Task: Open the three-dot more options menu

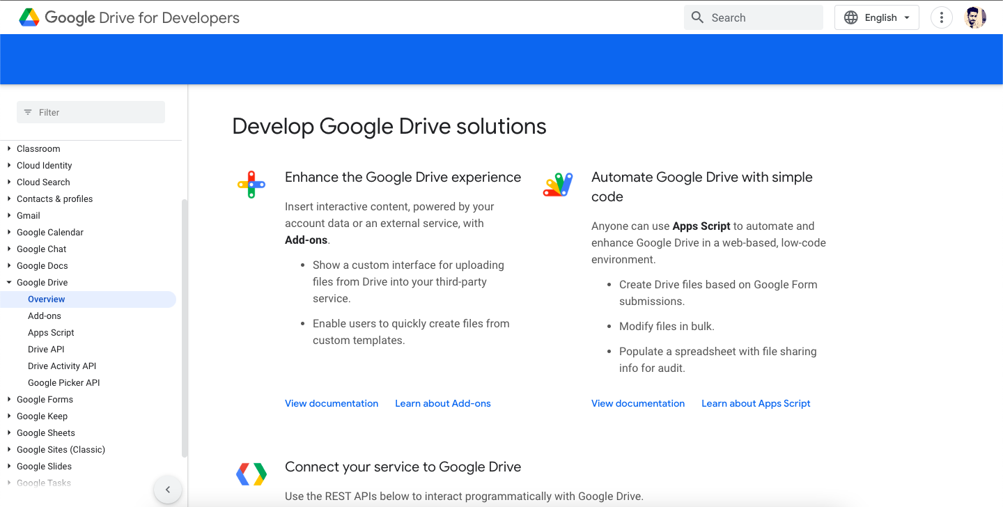Action: [x=942, y=17]
